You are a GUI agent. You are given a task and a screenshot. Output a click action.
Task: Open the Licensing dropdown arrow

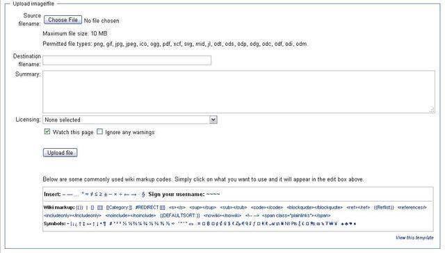[x=213, y=120]
